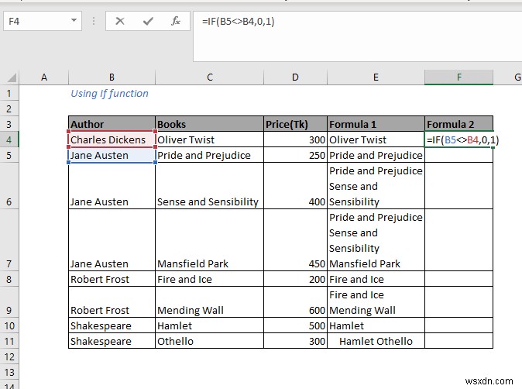Click the formula bar resize dots handle

click(x=94, y=22)
